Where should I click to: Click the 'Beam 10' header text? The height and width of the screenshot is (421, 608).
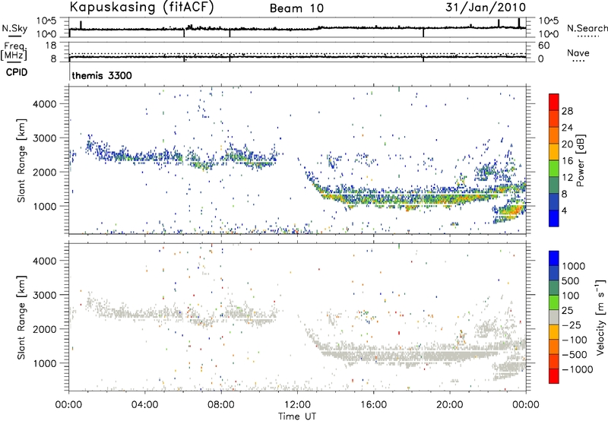coord(296,8)
